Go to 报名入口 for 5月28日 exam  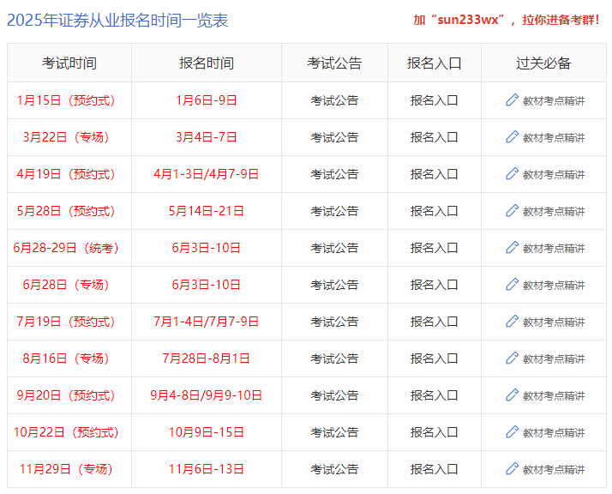[434, 211]
